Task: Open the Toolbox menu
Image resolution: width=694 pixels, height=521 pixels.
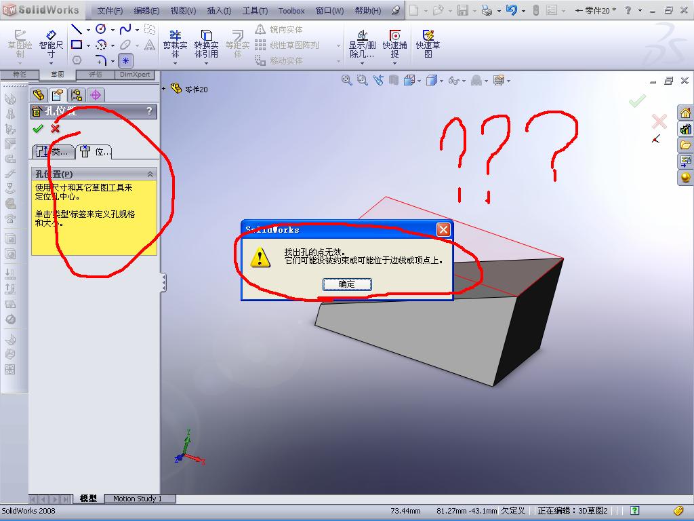Action: click(291, 11)
